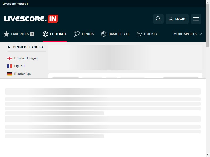210x157 pixels.
Task: Click the Germany flag icon
Action: [x=10, y=74]
